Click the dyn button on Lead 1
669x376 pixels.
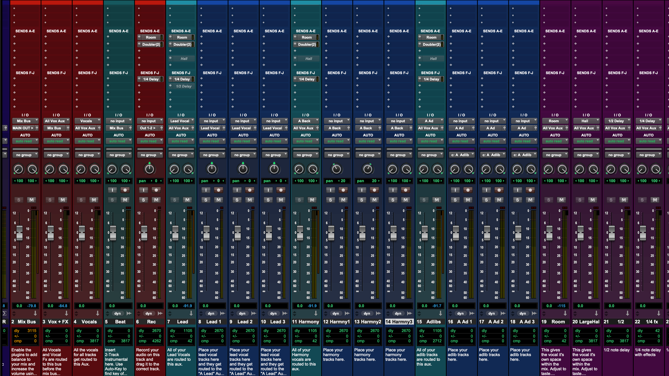tap(211, 313)
